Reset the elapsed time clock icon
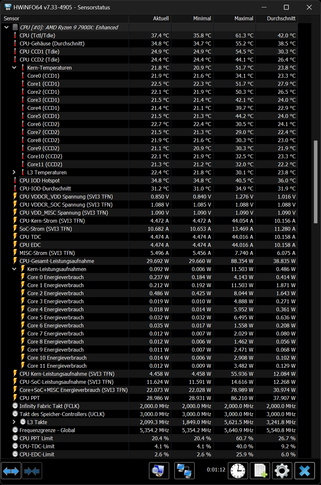The image size is (321, 485). [238, 471]
